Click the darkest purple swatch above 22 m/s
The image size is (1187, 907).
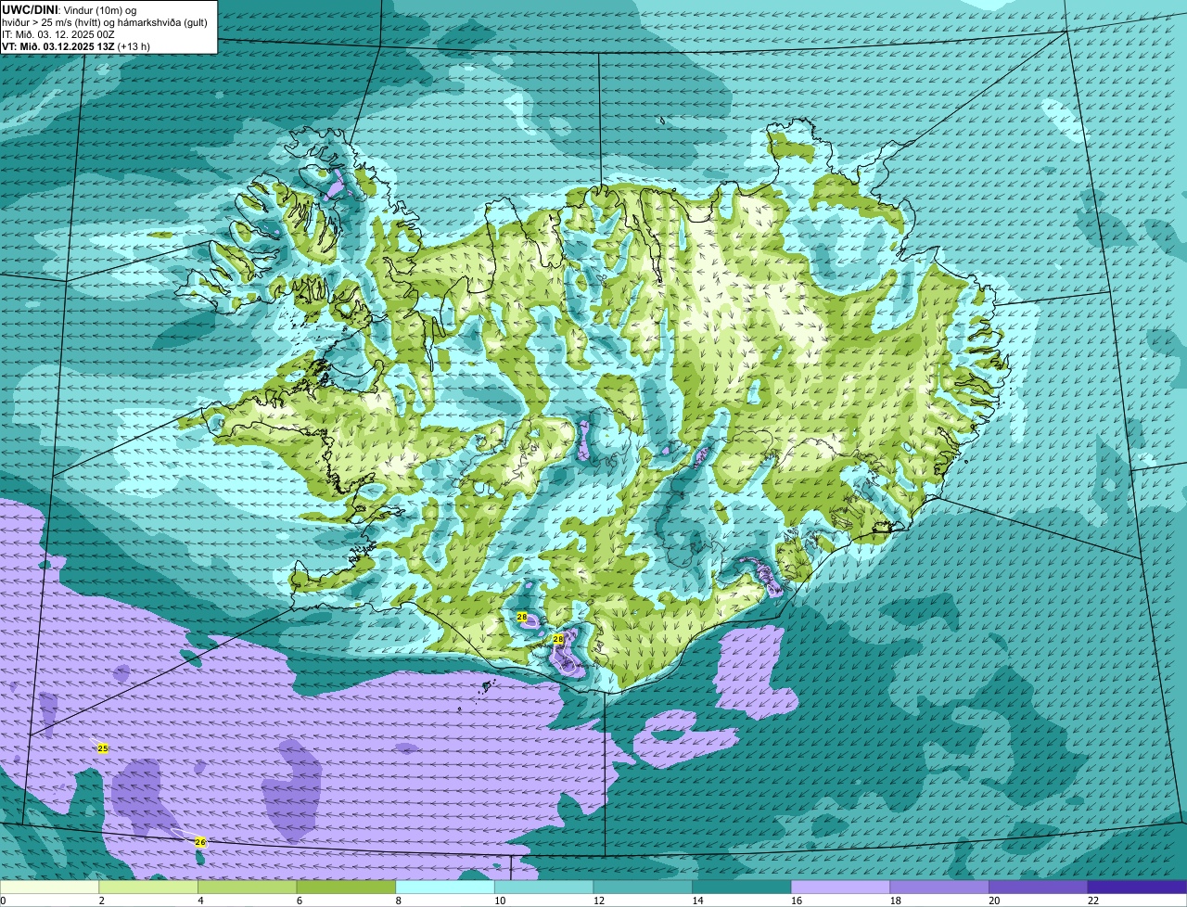[1137, 887]
